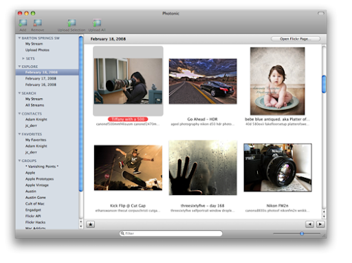352x263 pixels.
Task: Adjust the thumbnail size slider
Action: 302,233
